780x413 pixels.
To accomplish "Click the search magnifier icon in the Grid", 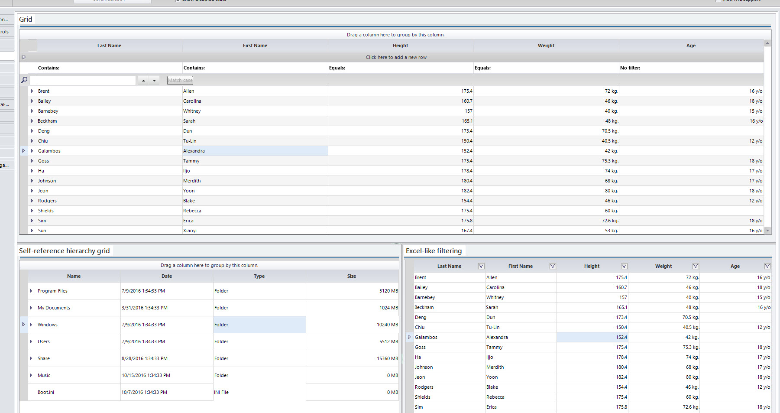I will click(24, 80).
